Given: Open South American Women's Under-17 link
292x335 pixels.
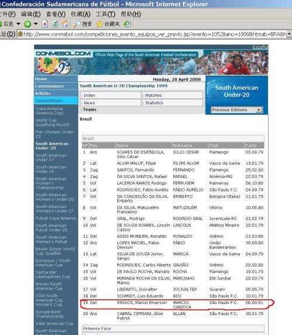Looking at the screenshot, I should pos(54,208).
